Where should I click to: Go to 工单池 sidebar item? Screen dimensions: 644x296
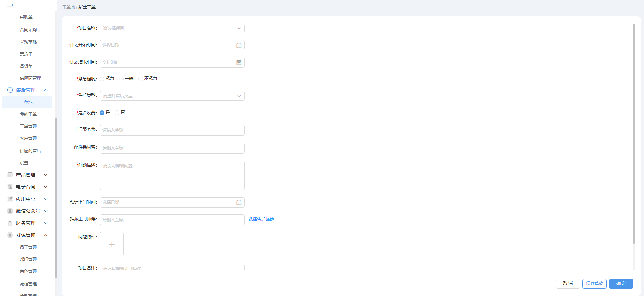[27, 102]
